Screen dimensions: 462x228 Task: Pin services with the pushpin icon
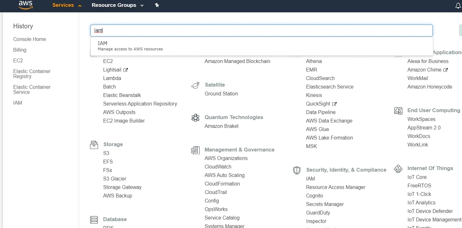157,5
